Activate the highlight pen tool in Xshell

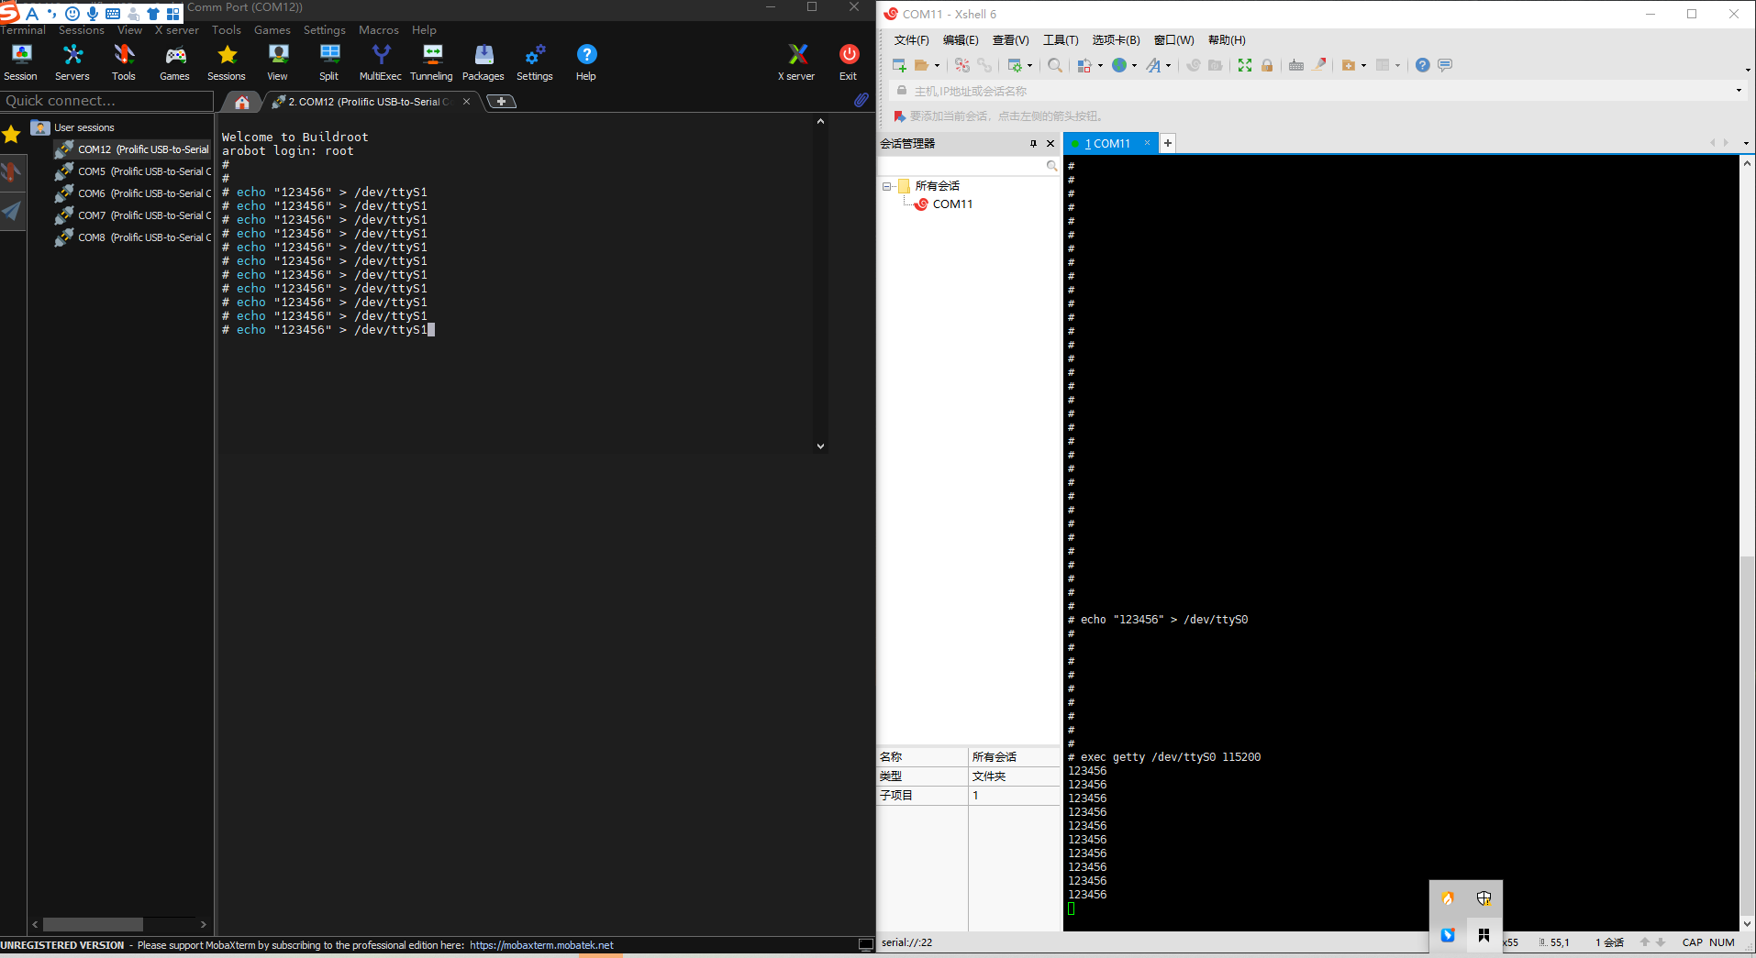click(x=1319, y=65)
